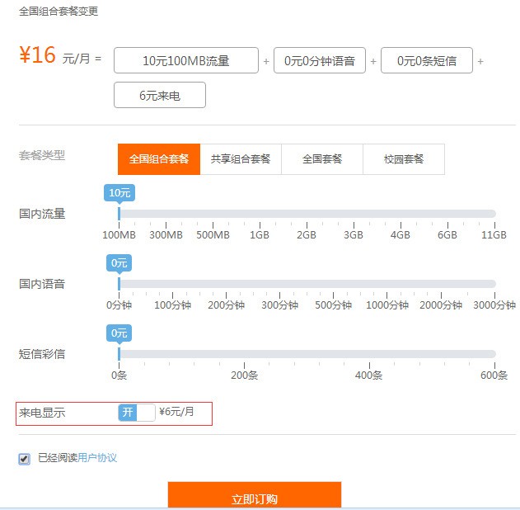The height and width of the screenshot is (510, 520).
Task: Open the 用户协议 link
Action: (x=97, y=458)
